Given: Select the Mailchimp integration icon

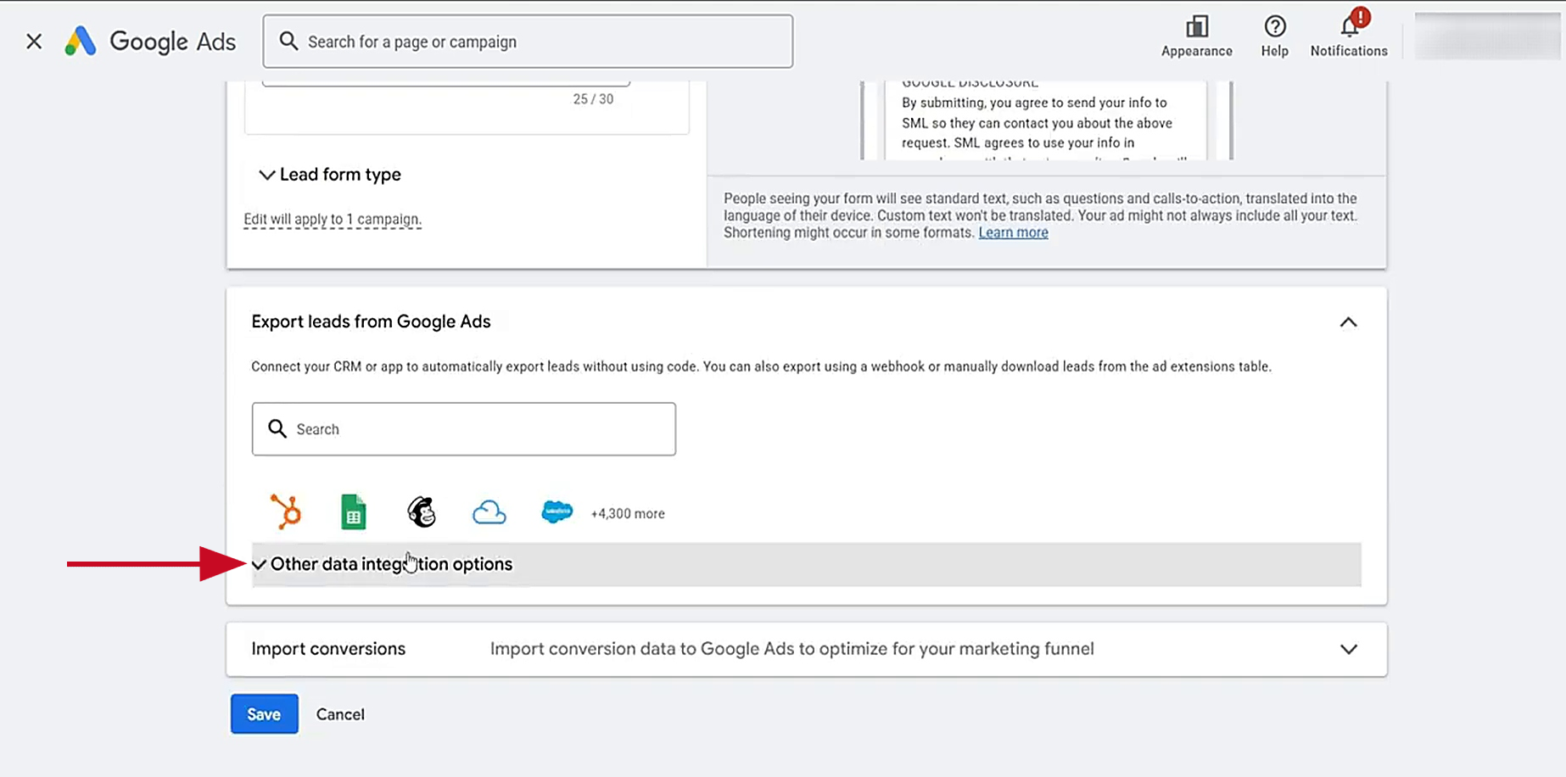Looking at the screenshot, I should (x=422, y=512).
